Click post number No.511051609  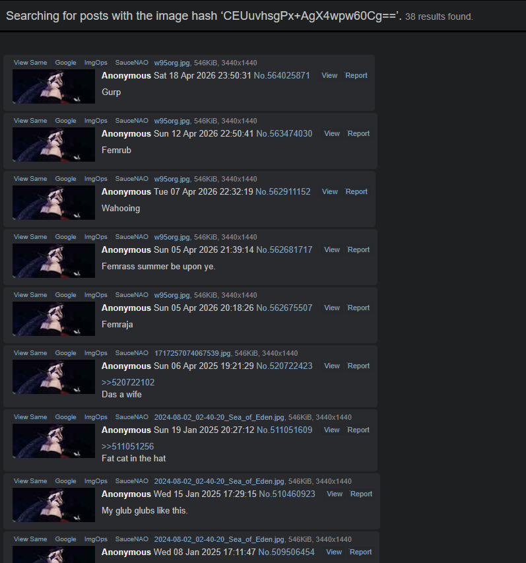click(284, 430)
